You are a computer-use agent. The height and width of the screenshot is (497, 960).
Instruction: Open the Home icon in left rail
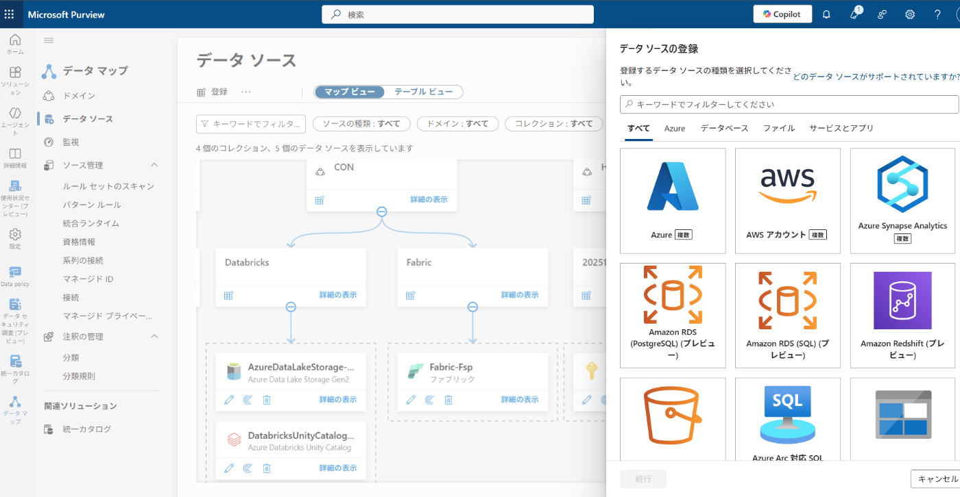[15, 44]
